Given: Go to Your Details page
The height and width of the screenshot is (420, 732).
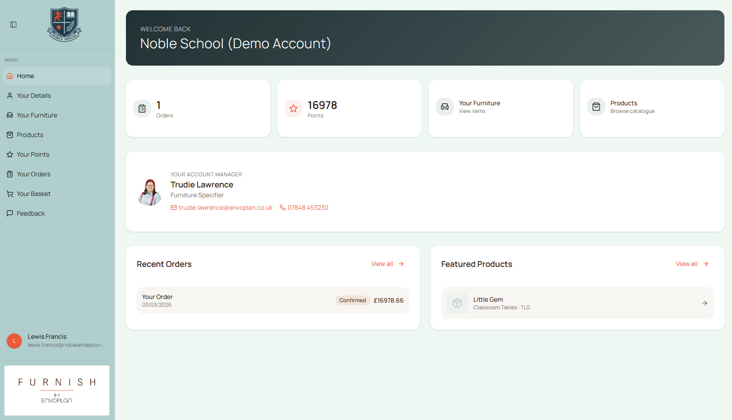Looking at the screenshot, I should 57,96.
